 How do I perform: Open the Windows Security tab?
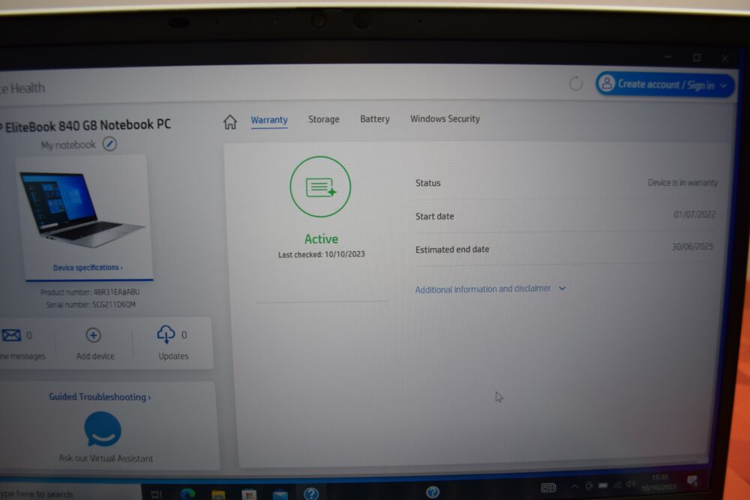pyautogui.click(x=445, y=118)
